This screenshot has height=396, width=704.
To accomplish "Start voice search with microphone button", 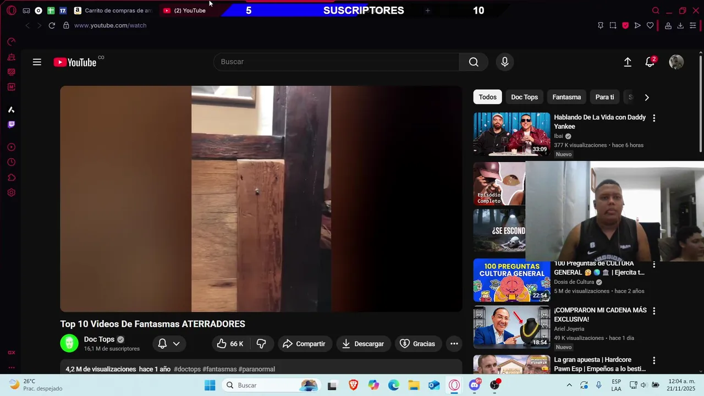I will click(x=505, y=62).
